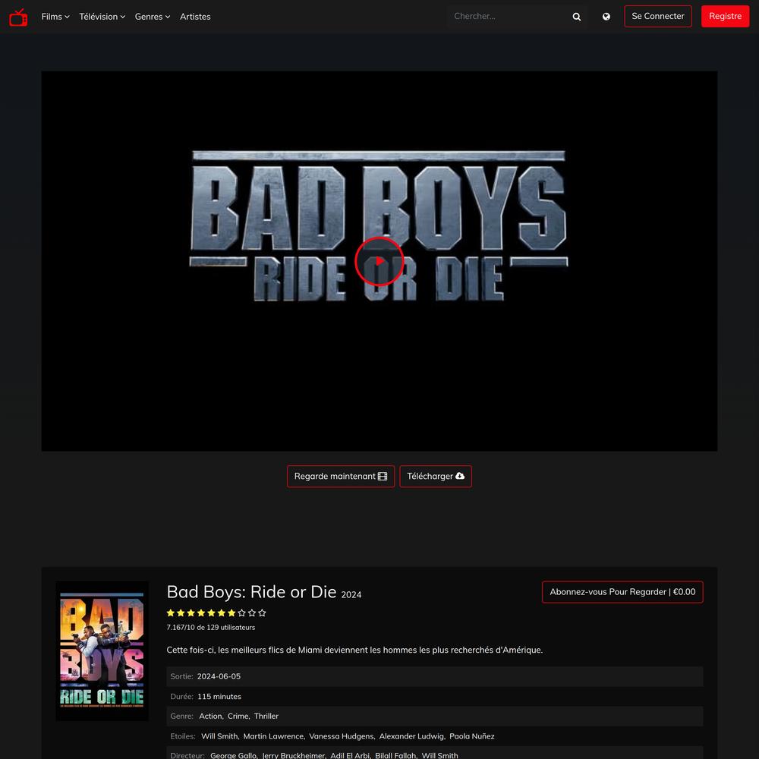The image size is (759, 759).
Task: Open the Action genre link
Action: (210, 716)
